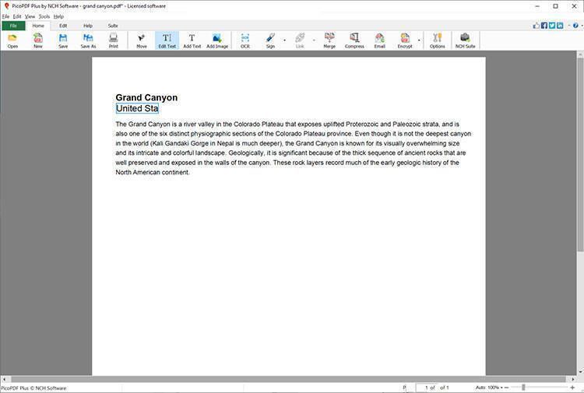Click the Merge PDFs icon
The image size is (584, 393).
pyautogui.click(x=329, y=40)
